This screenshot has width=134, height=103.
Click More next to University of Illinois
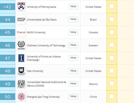(73, 58)
